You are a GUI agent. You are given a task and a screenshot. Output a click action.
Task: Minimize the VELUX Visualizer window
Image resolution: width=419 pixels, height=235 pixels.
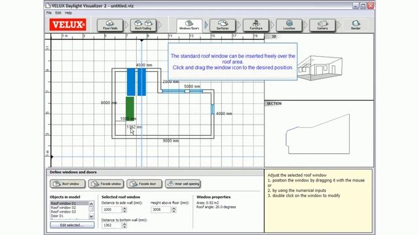point(355,6)
